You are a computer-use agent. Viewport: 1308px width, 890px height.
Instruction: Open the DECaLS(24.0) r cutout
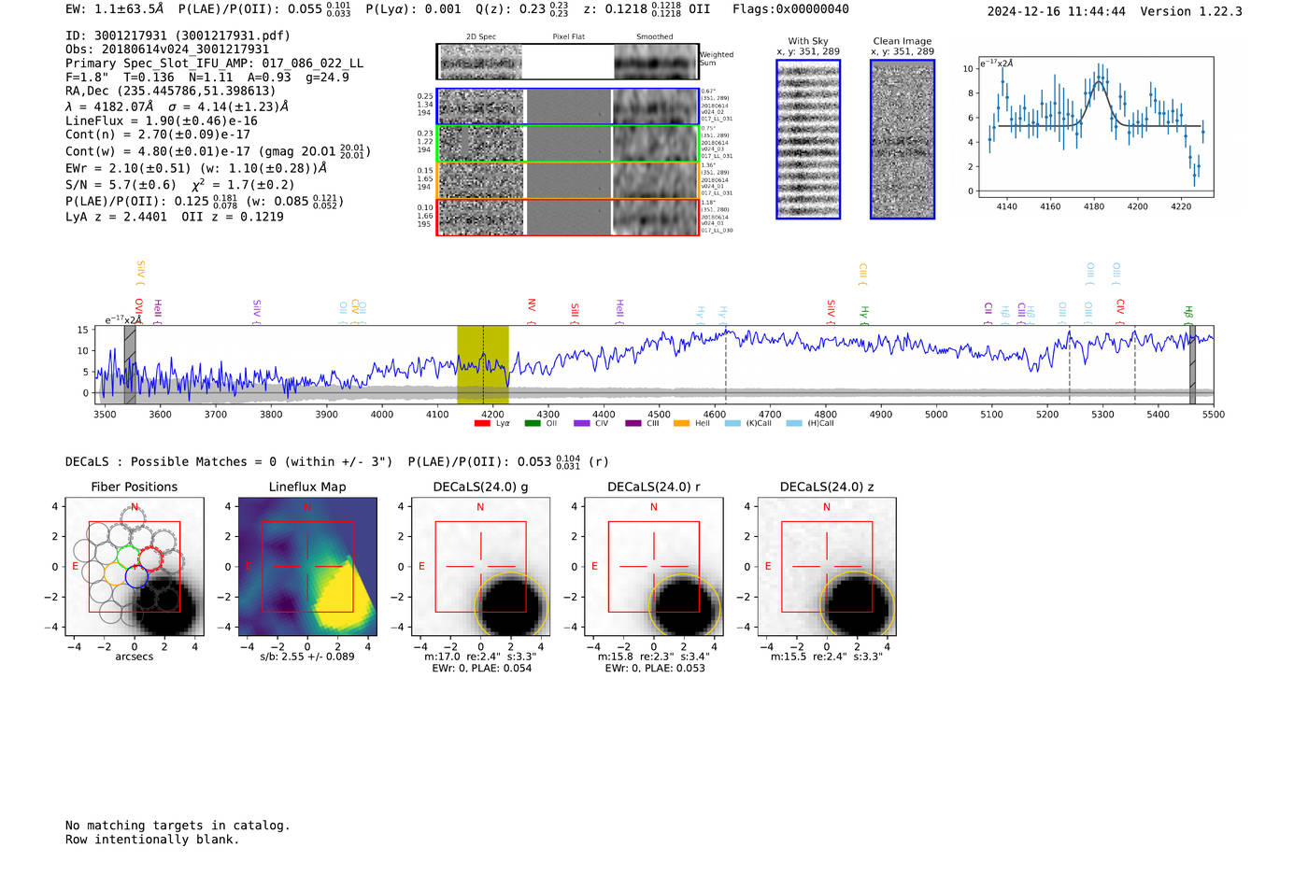(x=653, y=567)
